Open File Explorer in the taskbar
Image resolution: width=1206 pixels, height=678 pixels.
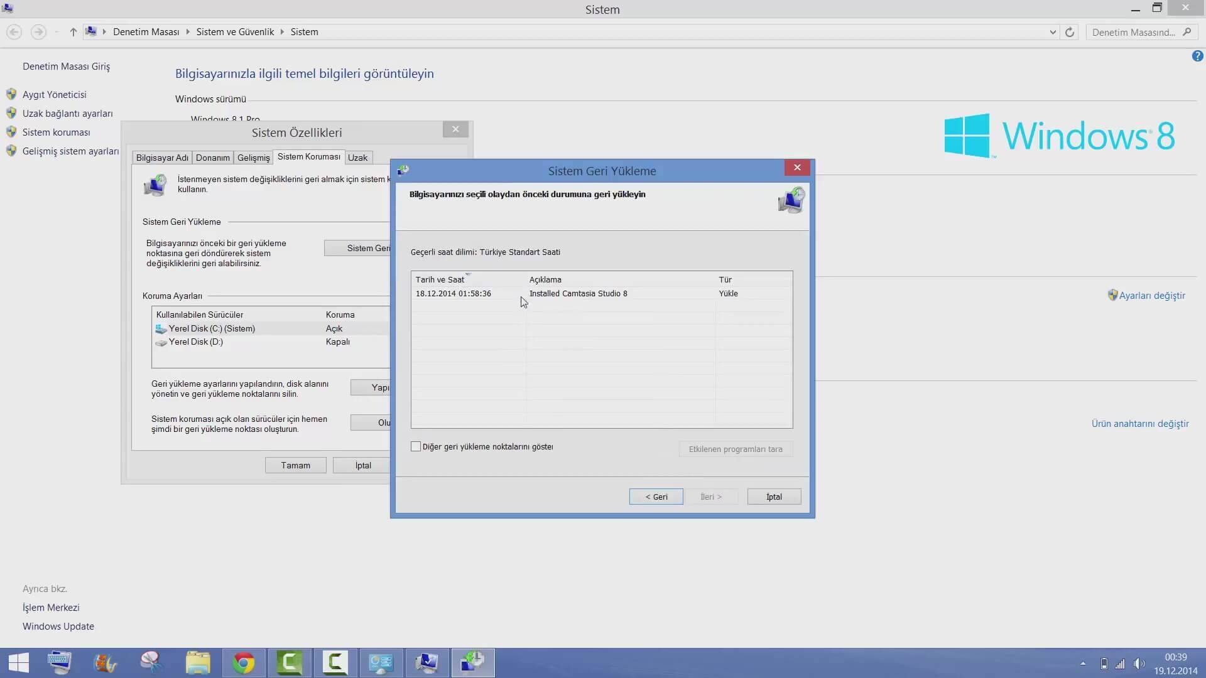point(198,663)
